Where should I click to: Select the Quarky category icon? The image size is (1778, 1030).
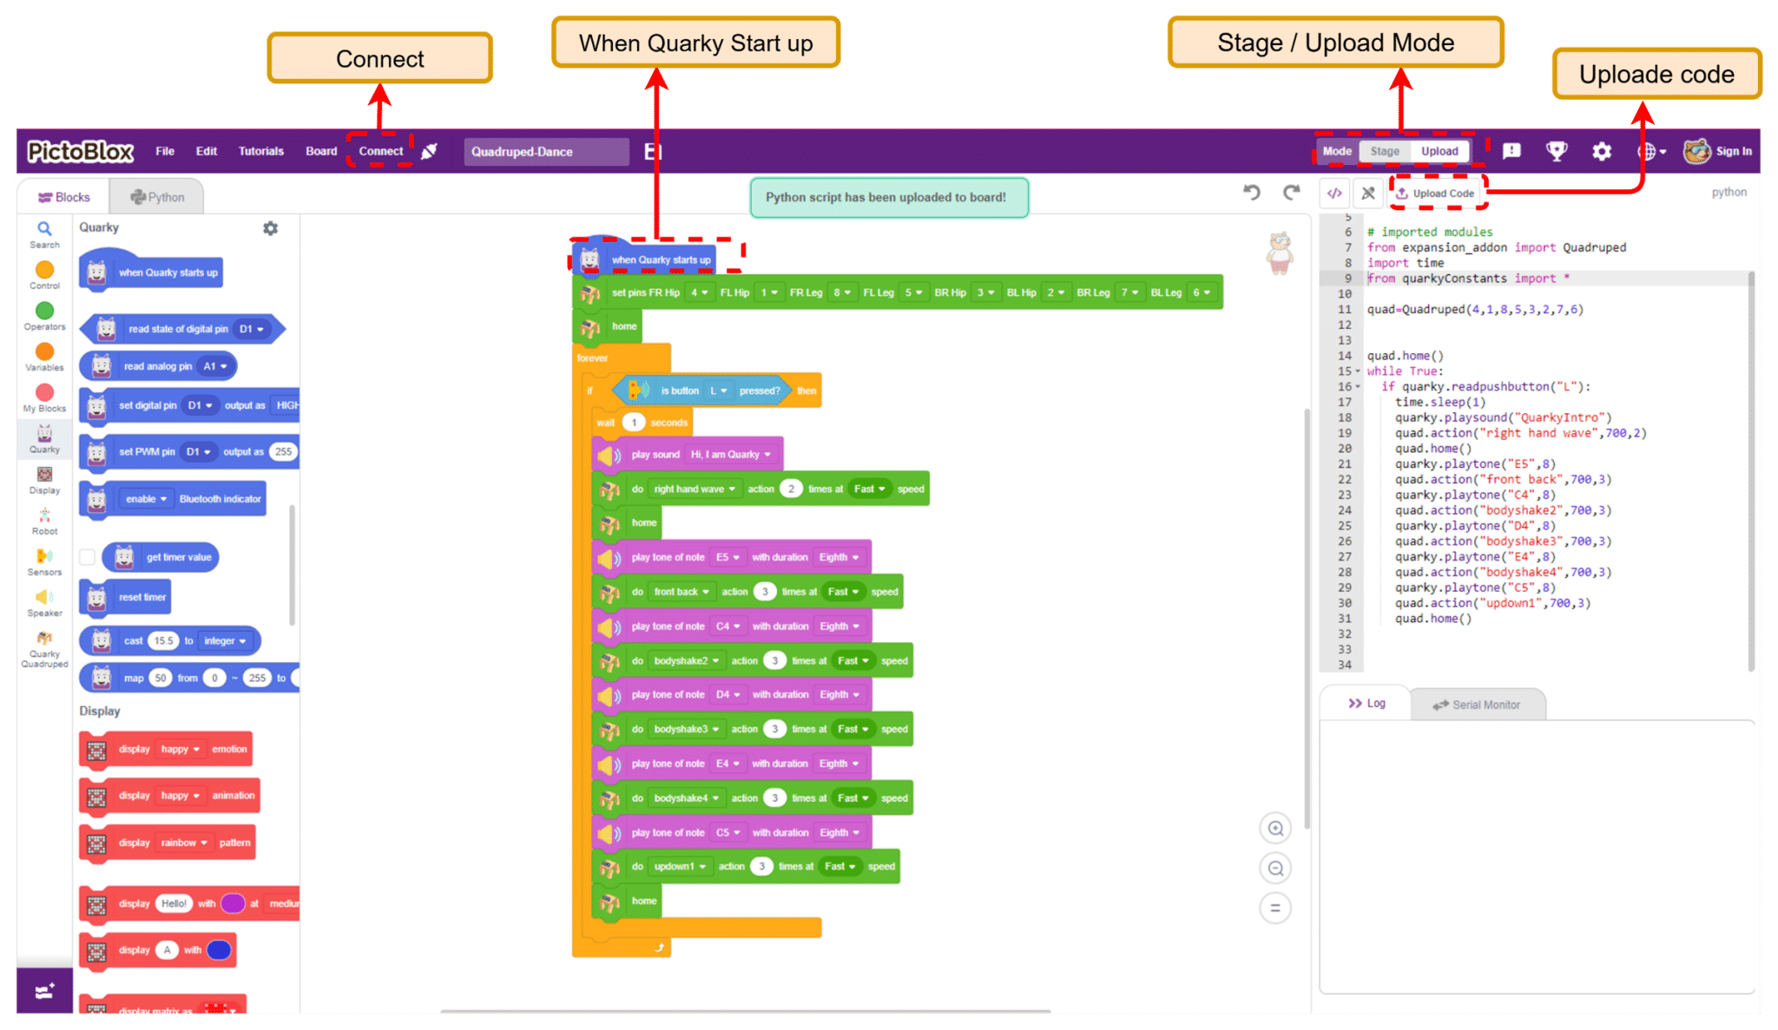pos(44,439)
